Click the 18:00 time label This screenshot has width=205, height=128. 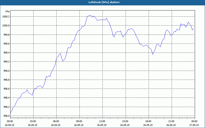(x=149, y=121)
